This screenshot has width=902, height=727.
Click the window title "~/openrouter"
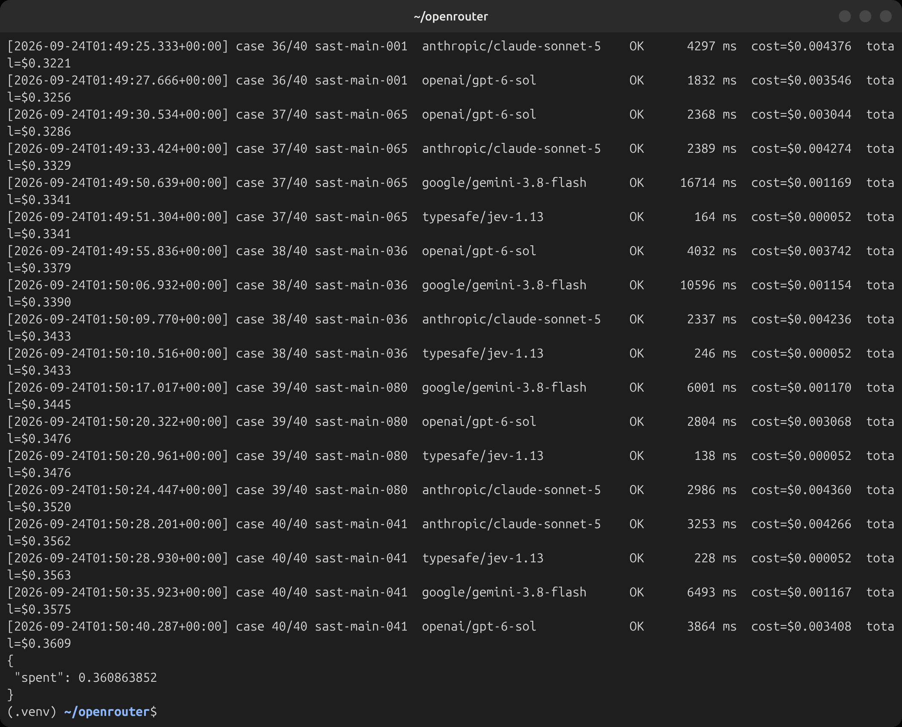click(x=451, y=17)
